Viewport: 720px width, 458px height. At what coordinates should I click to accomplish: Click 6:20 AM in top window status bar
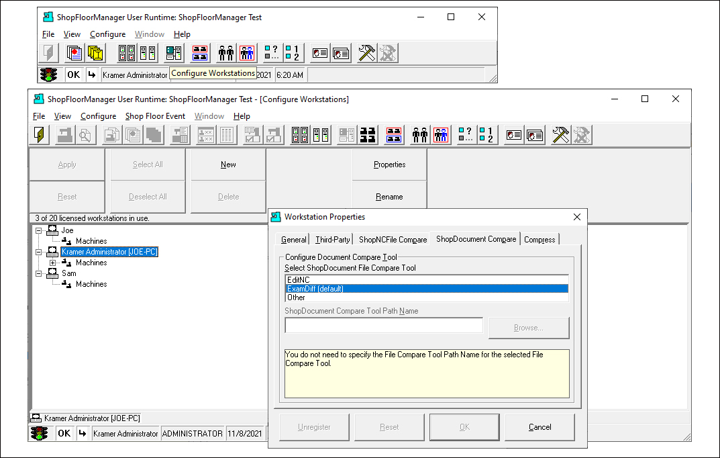(290, 75)
